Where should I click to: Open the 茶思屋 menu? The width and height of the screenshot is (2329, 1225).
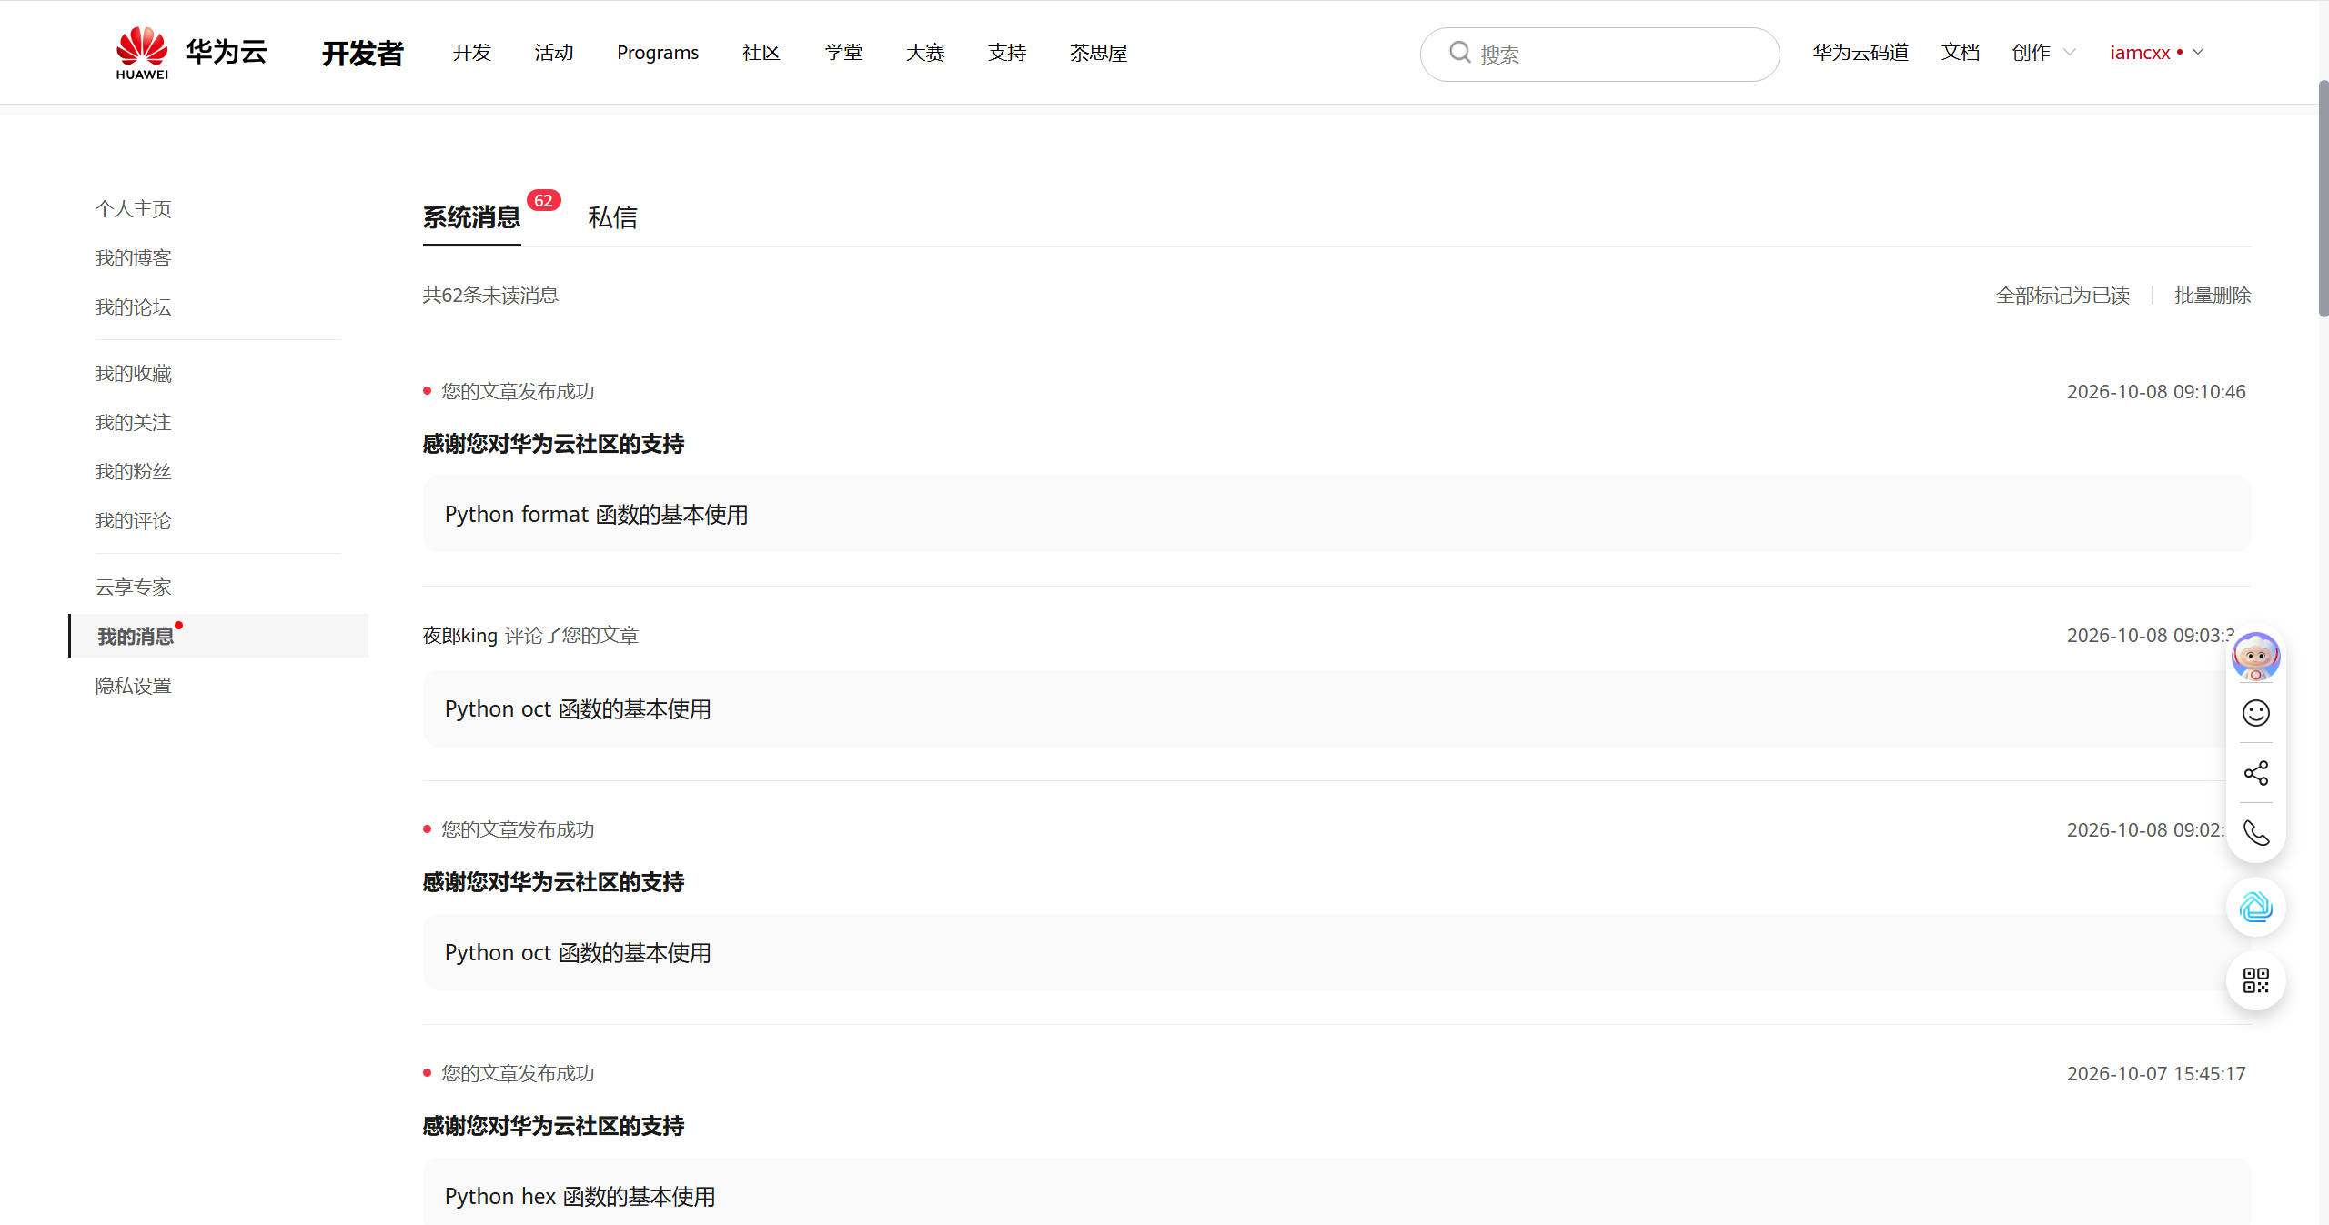(1098, 53)
